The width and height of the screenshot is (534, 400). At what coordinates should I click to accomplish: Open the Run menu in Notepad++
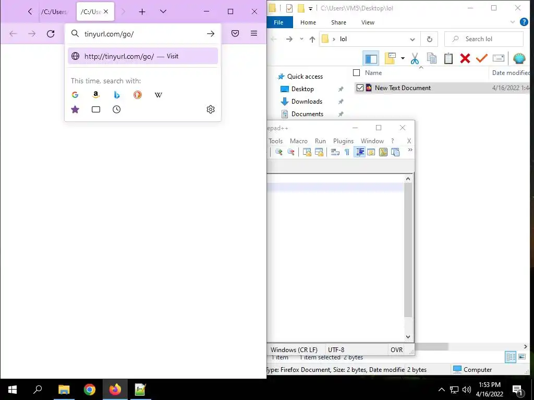tap(320, 141)
